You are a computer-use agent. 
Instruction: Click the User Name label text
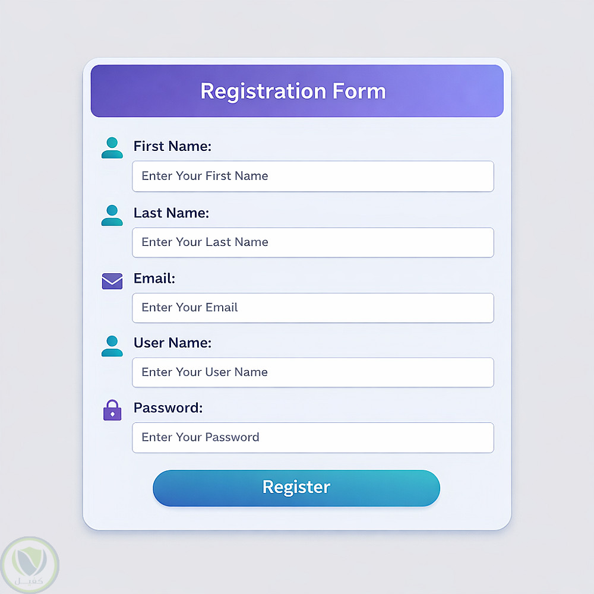coord(172,343)
